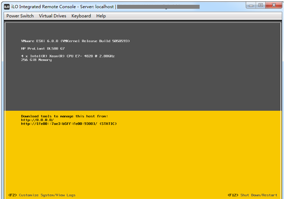Open the Power Switch menu

pyautogui.click(x=20, y=16)
